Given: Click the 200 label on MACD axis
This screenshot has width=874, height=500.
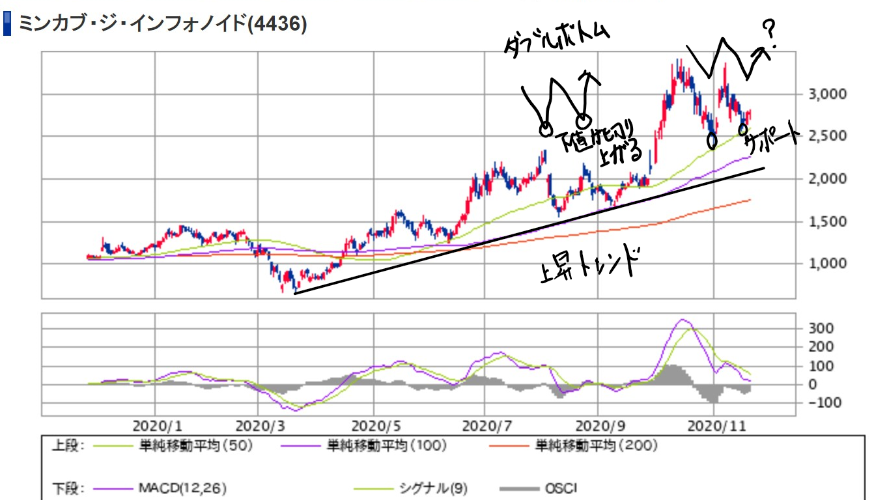Looking at the screenshot, I should (820, 347).
